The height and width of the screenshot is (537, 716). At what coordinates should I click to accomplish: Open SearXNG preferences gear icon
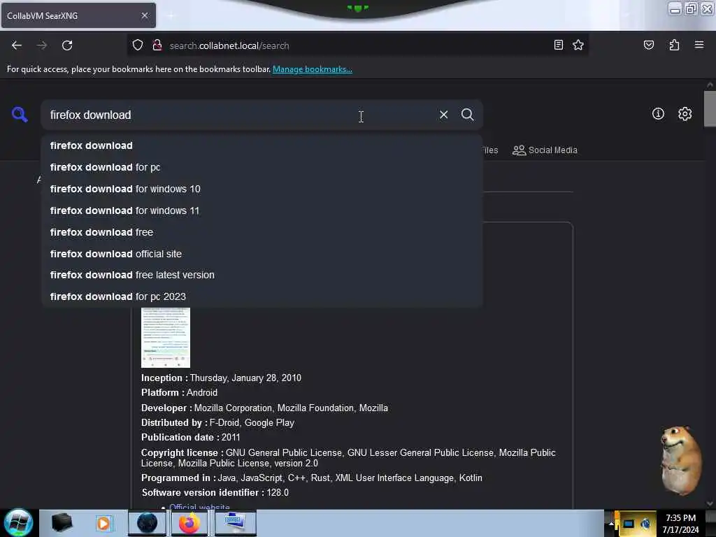pos(685,114)
